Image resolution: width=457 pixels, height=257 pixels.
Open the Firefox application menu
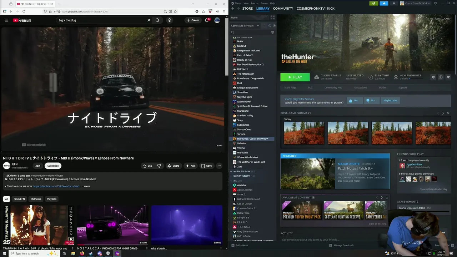[224, 11]
